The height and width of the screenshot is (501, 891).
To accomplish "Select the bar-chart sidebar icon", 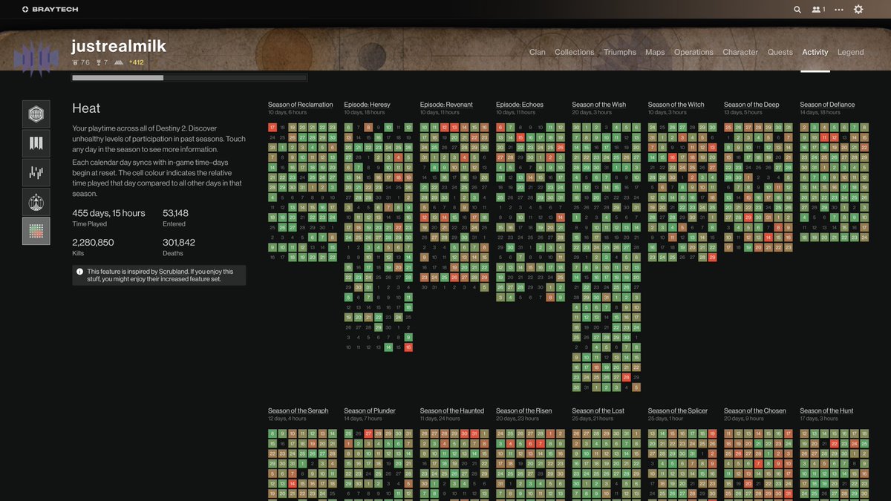I will 36,172.
